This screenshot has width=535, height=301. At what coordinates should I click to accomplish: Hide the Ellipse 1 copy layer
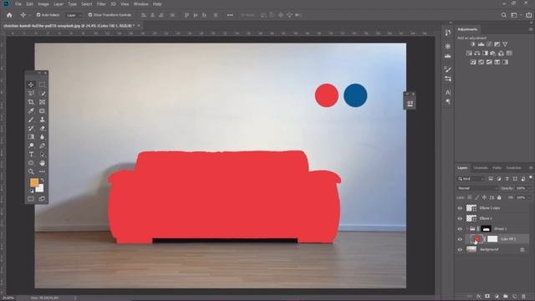click(460, 208)
